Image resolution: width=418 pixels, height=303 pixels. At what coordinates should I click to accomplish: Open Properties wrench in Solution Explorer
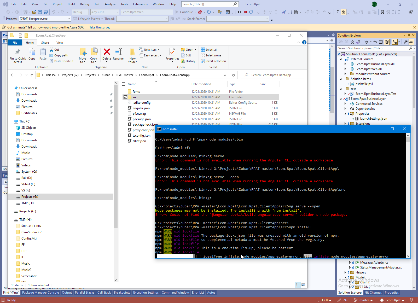coord(405,42)
